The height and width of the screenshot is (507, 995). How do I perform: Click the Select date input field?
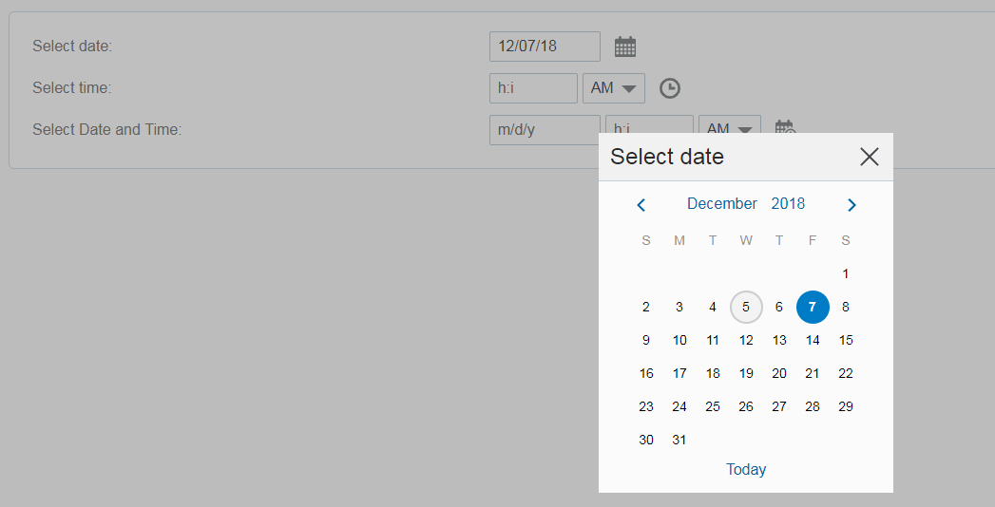[x=545, y=47]
